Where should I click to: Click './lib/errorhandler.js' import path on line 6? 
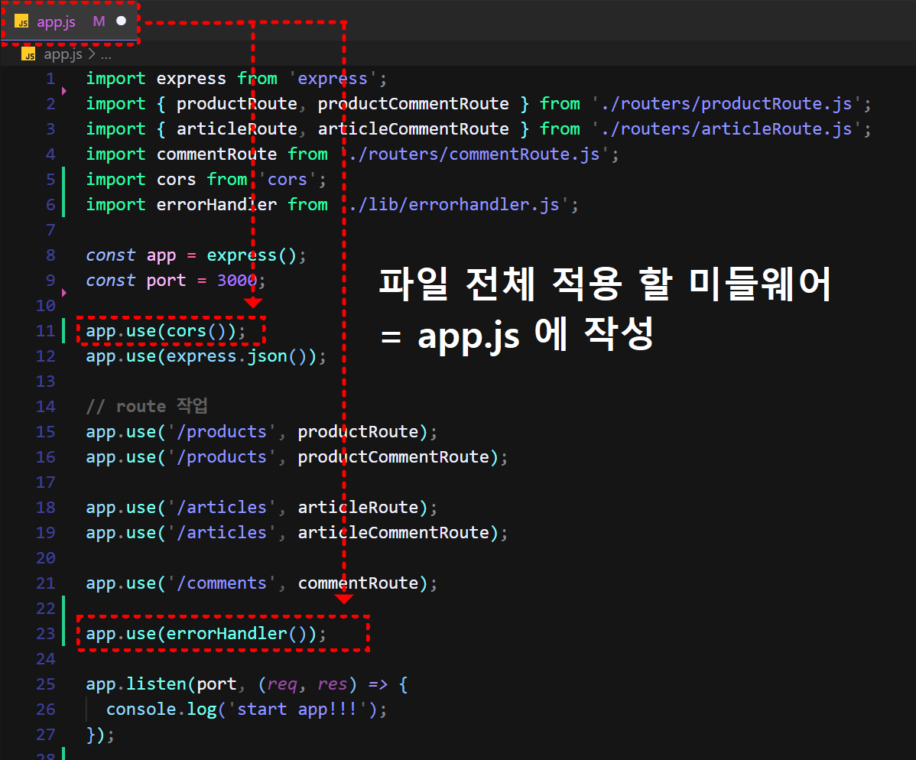click(454, 204)
